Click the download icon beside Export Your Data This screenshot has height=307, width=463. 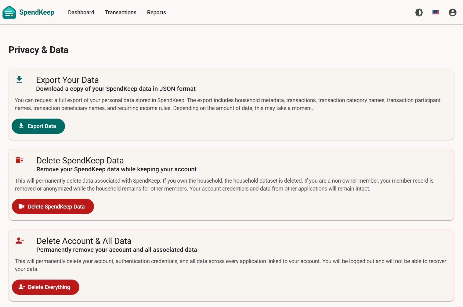tap(19, 80)
